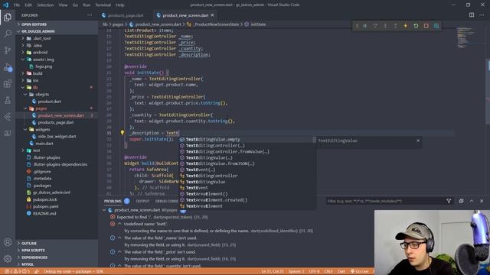Open the Terminal menu
The image size is (490, 275).
pos(103,5)
